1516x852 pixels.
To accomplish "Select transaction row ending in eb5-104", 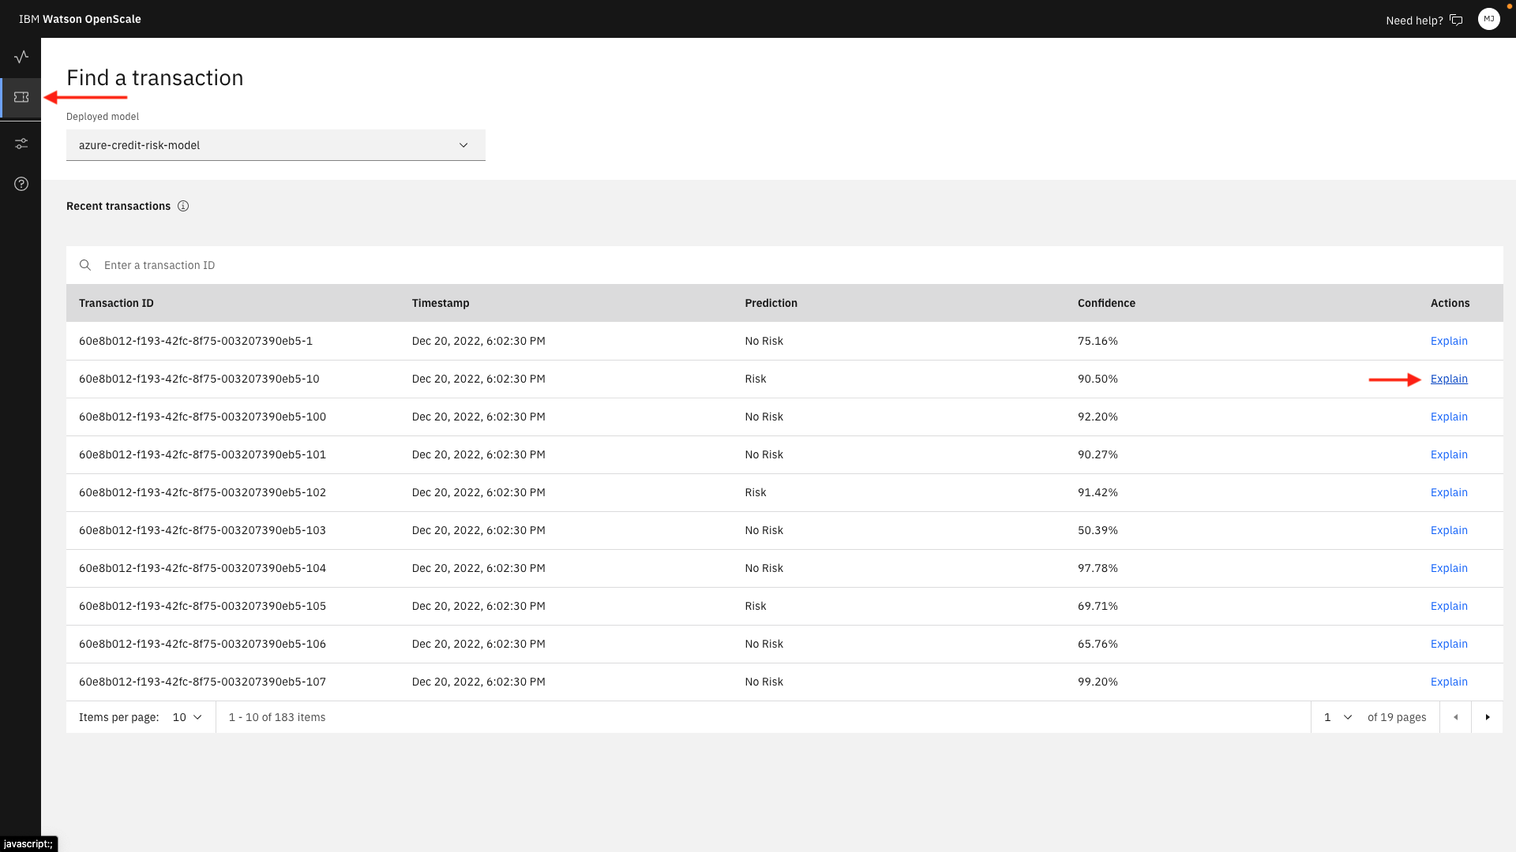I will coord(202,568).
